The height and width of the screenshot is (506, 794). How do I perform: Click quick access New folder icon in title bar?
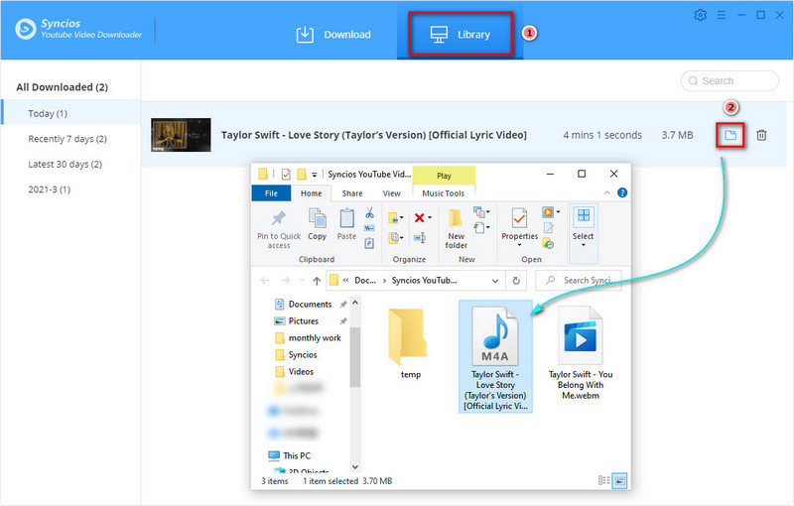pyautogui.click(x=302, y=174)
